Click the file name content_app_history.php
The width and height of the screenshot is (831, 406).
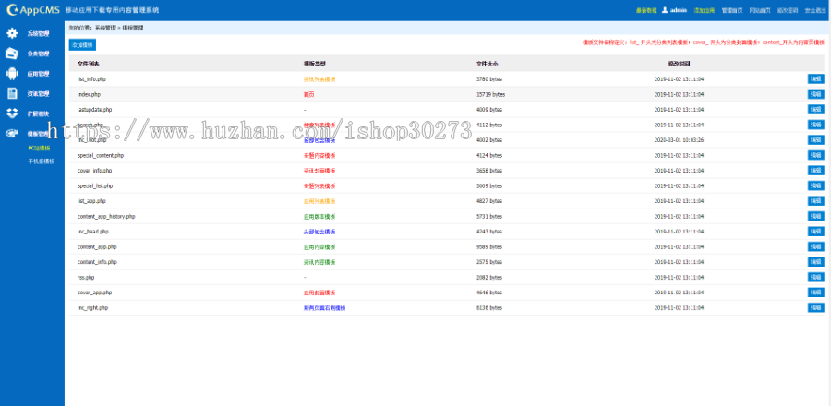pos(106,217)
